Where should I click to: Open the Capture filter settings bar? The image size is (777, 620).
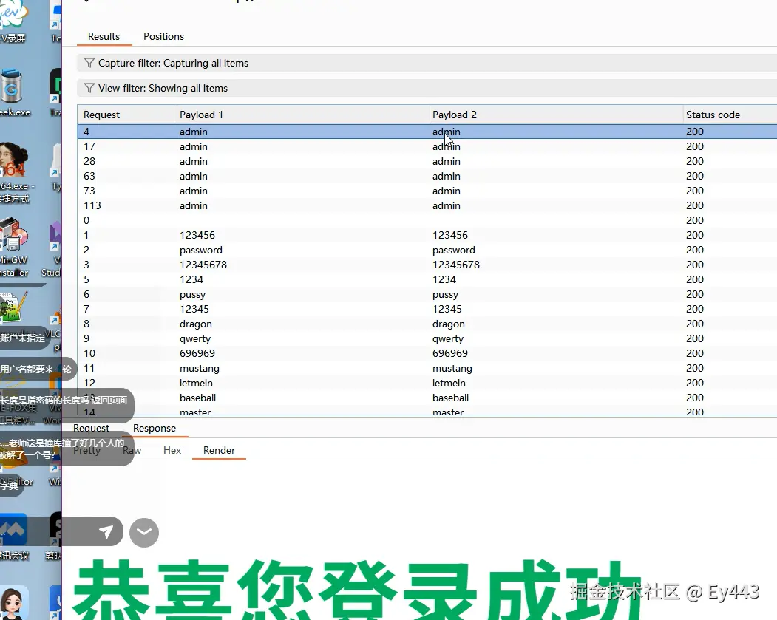427,63
